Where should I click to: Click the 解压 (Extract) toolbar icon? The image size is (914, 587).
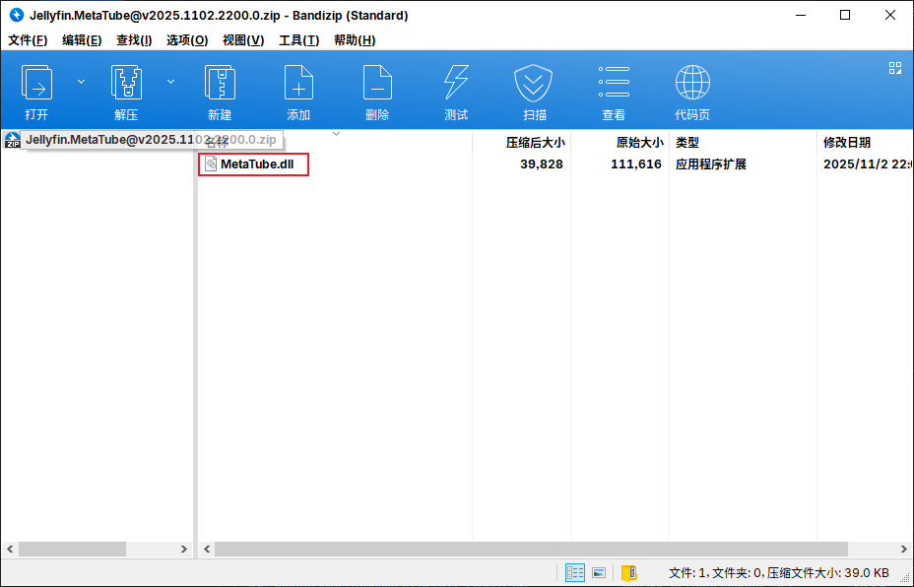(x=126, y=82)
